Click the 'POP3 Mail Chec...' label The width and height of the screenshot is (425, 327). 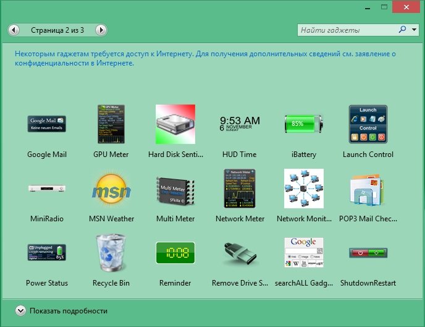pyautogui.click(x=368, y=219)
